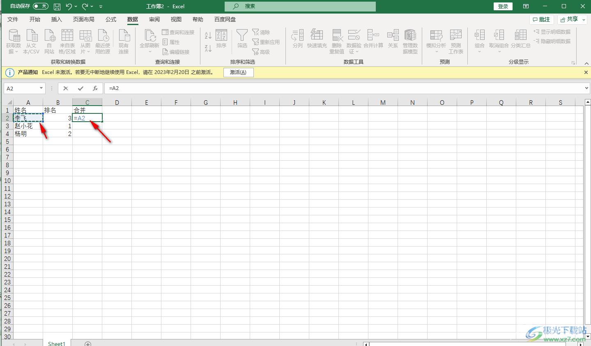Viewport: 591px width, 346px height.
Task: Open Recent Sources (最近使用的源) icon
Action: click(103, 42)
